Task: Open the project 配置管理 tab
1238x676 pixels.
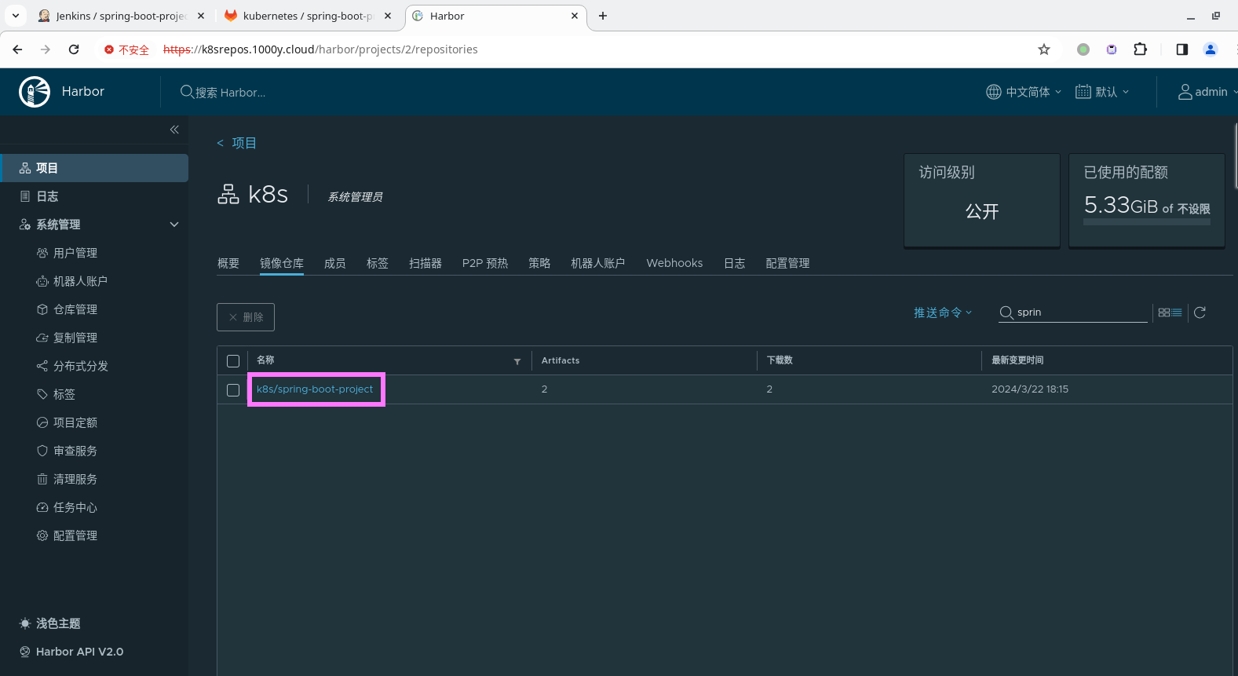Action: coord(787,263)
